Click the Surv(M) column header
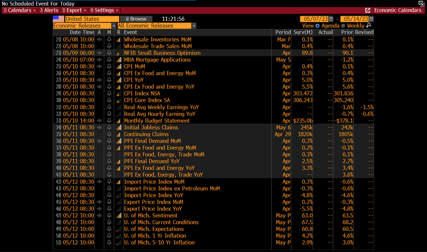This screenshot has height=252, width=427. click(x=303, y=32)
